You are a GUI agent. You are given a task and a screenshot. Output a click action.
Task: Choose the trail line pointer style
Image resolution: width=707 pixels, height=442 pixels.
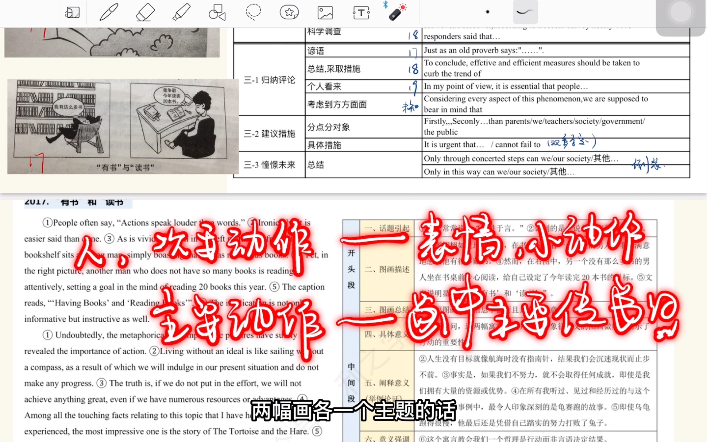[x=525, y=12]
